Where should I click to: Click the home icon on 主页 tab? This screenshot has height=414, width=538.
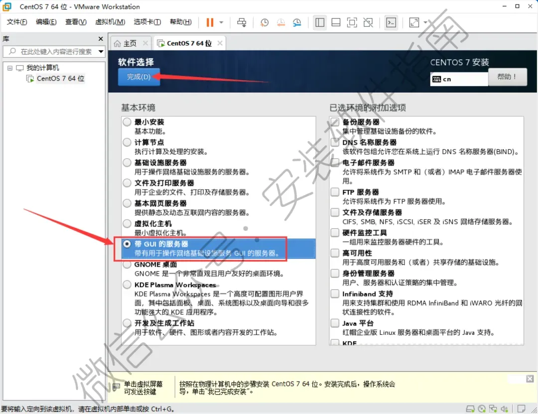pyautogui.click(x=118, y=43)
